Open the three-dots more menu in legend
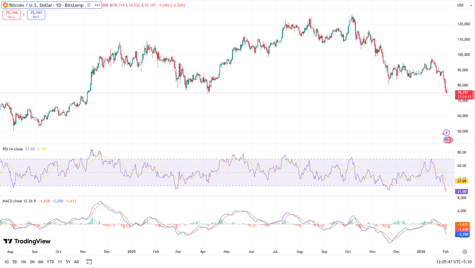The width and height of the screenshot is (475, 268). click(x=97, y=5)
